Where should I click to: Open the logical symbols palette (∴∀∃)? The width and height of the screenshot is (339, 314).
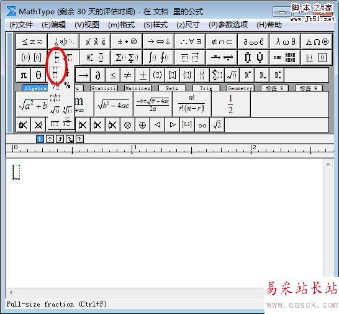tap(190, 41)
